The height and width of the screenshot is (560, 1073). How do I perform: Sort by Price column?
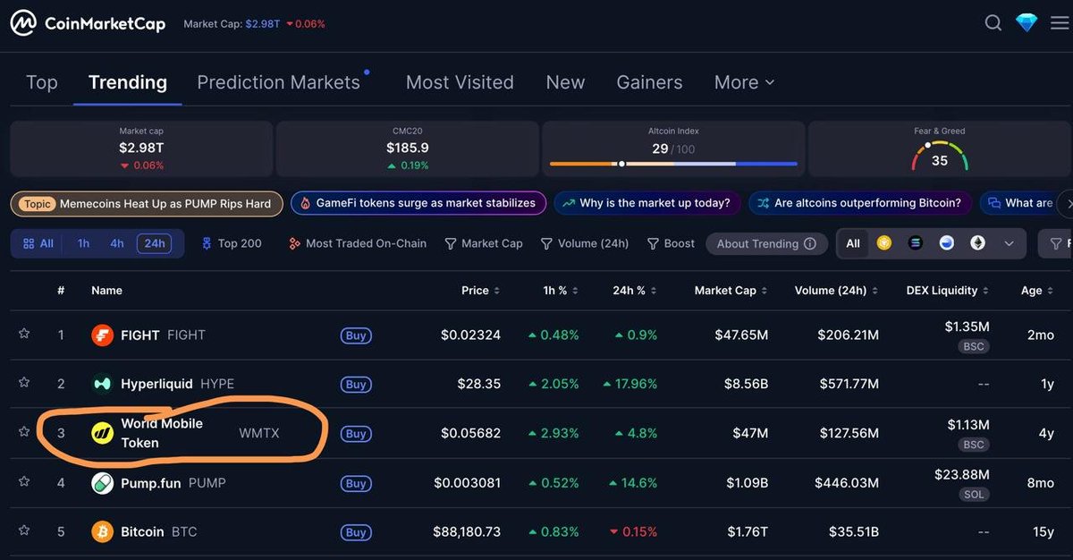pos(480,291)
